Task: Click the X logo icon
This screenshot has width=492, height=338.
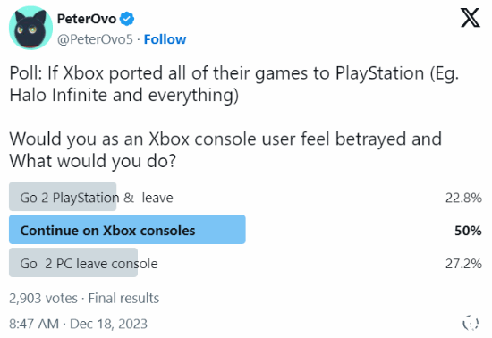Action: click(x=470, y=18)
